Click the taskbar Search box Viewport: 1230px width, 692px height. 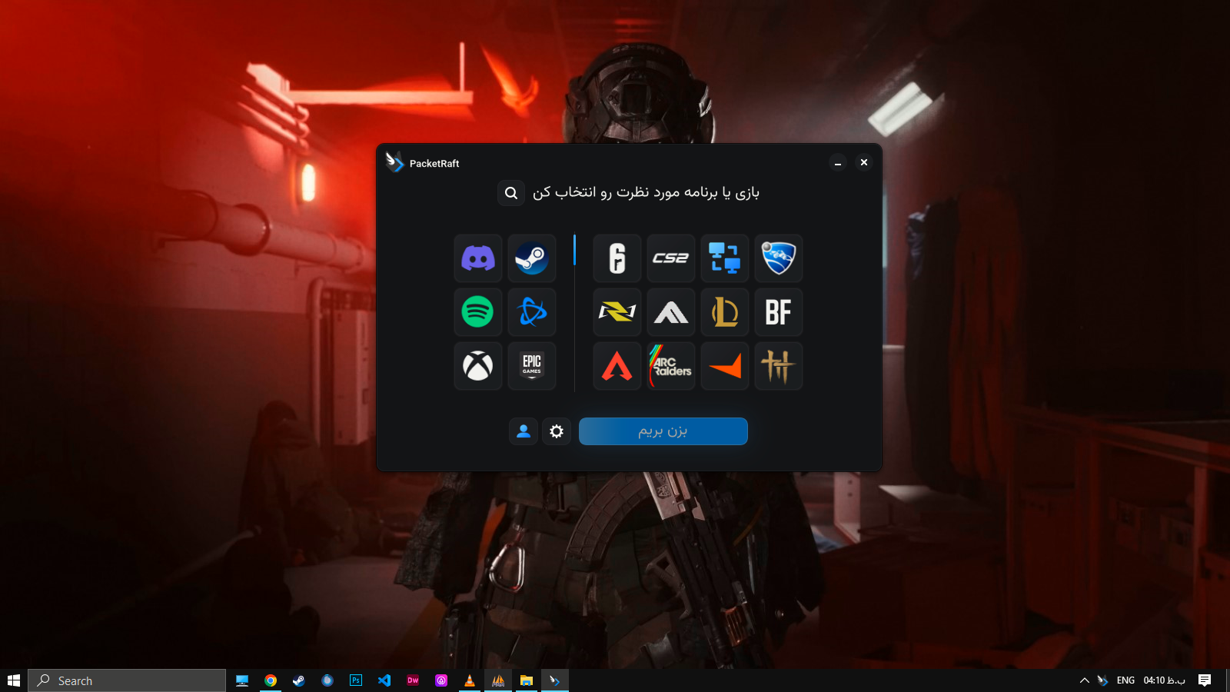[x=127, y=680]
